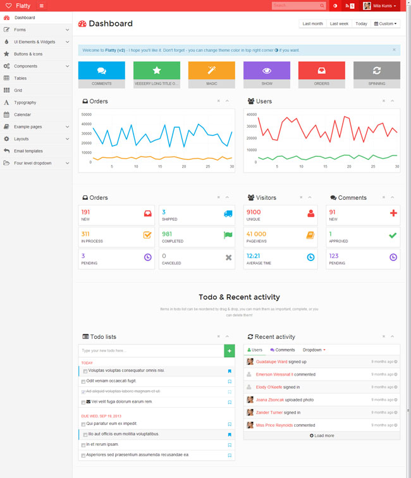
Task: Close the Users chart panel
Action: click(x=384, y=101)
